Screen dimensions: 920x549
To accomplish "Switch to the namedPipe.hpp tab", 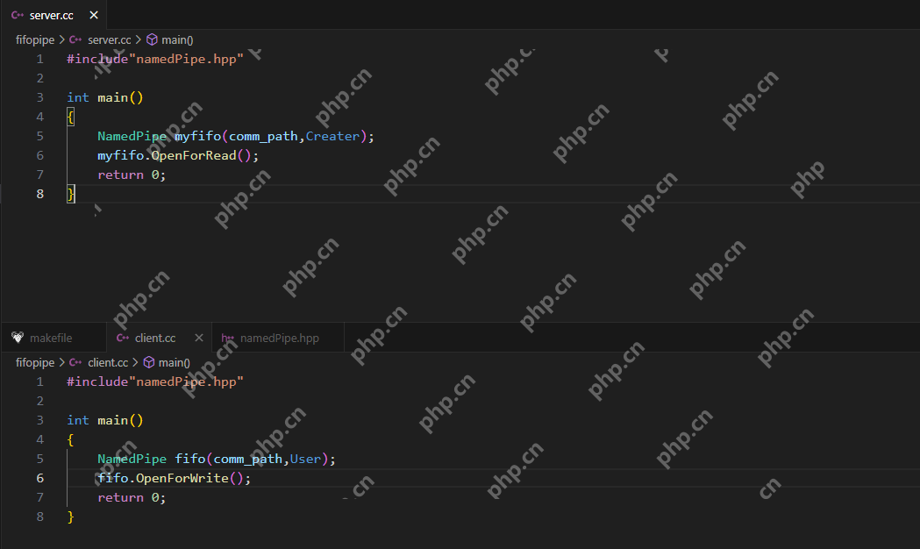I will pos(279,338).
